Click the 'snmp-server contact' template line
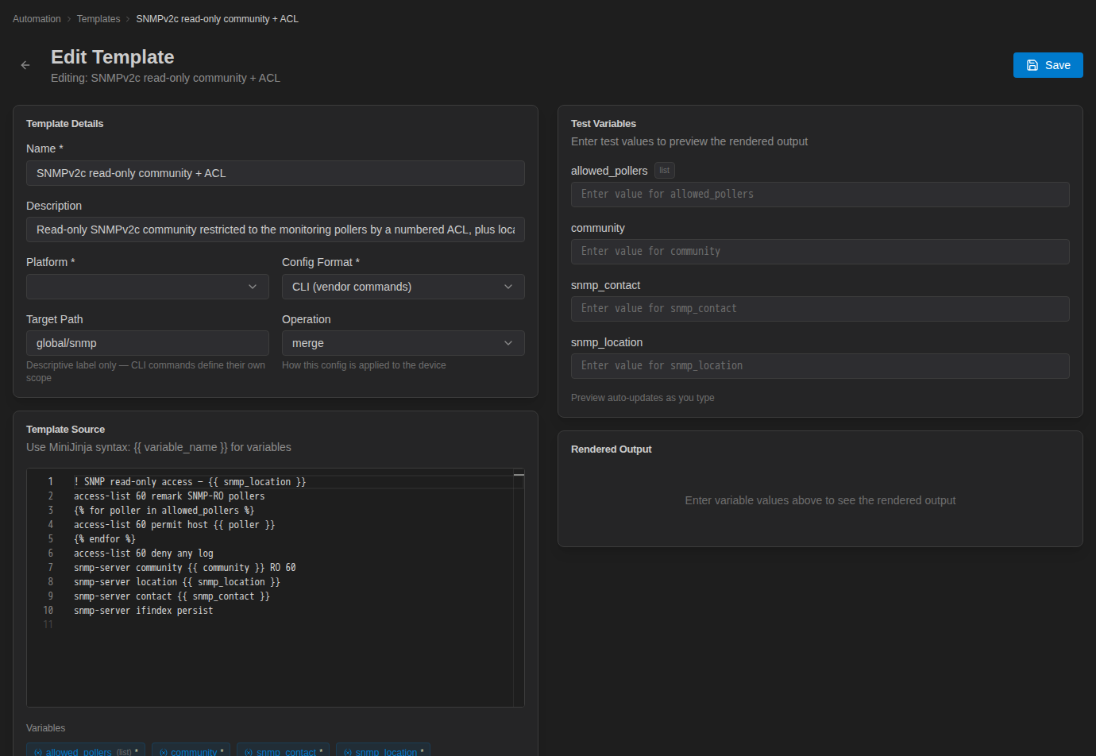The width and height of the screenshot is (1096, 756). point(172,596)
